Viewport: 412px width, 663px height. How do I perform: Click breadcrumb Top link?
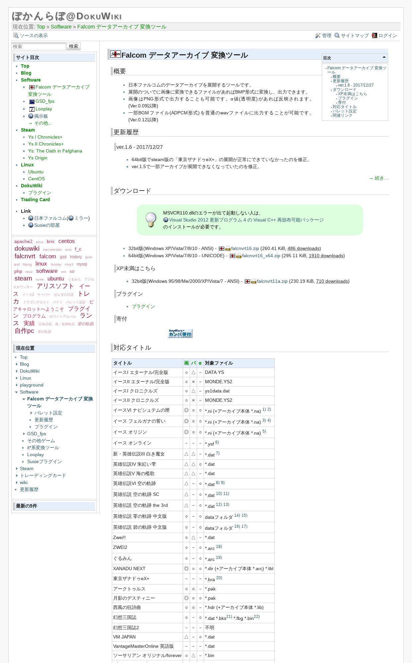point(41,27)
